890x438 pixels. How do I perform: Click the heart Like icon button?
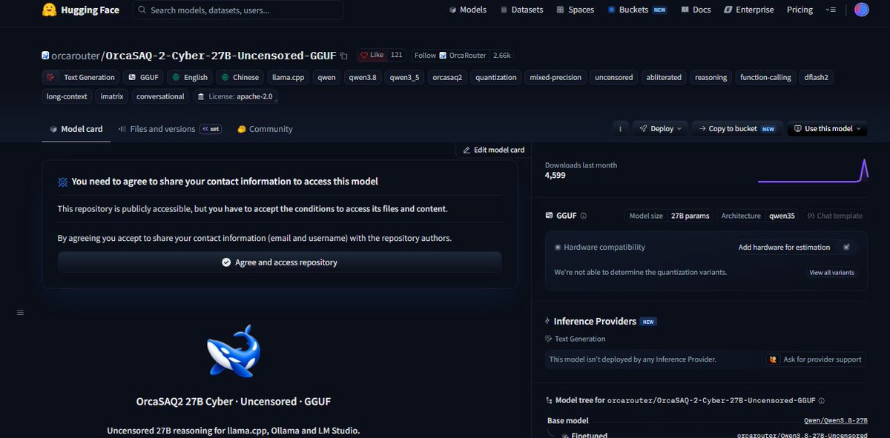364,55
